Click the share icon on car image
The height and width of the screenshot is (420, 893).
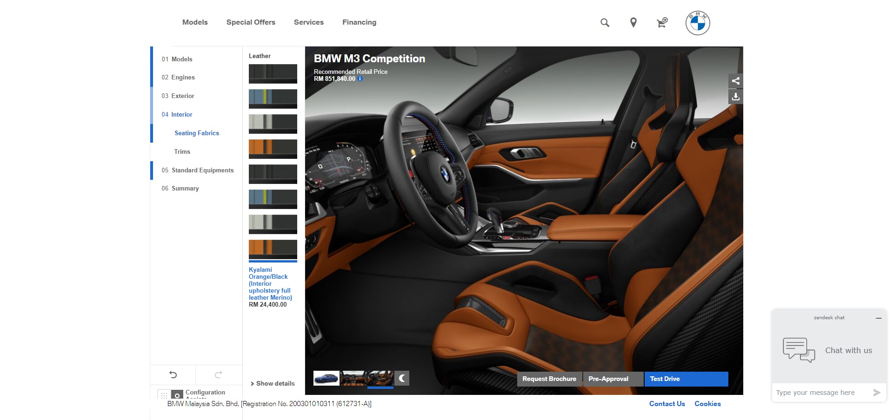(735, 81)
